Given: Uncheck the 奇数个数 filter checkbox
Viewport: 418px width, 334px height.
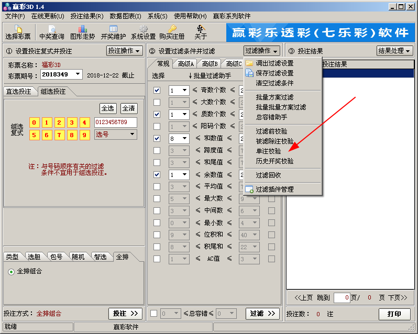Looking at the screenshot, I should (x=157, y=90).
